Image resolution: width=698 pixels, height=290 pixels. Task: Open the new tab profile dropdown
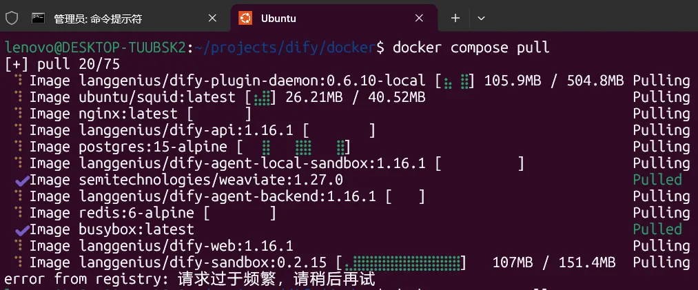481,18
